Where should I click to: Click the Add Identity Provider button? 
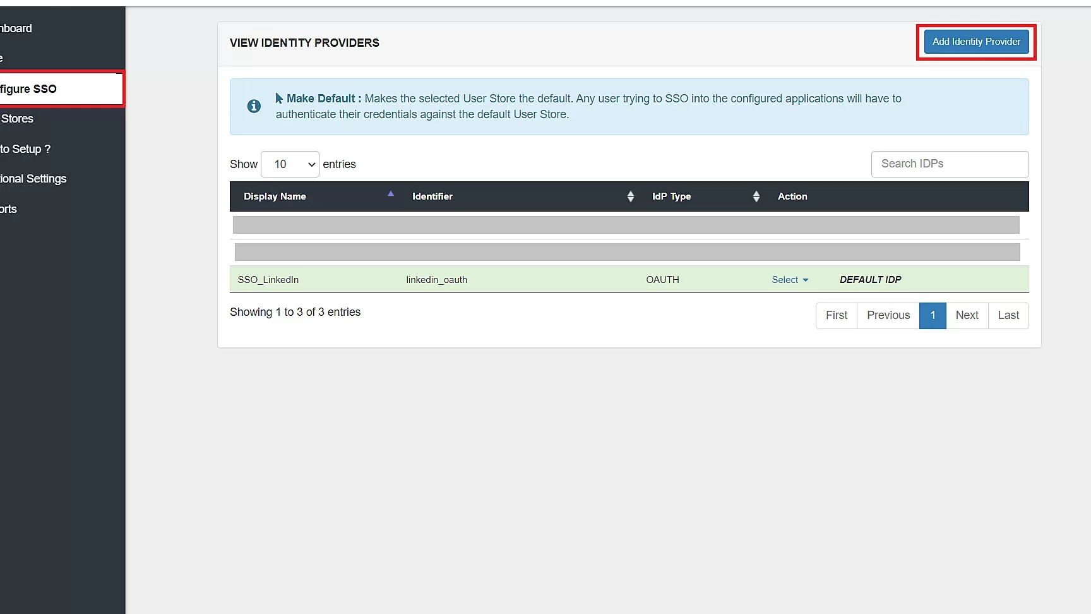coord(976,42)
